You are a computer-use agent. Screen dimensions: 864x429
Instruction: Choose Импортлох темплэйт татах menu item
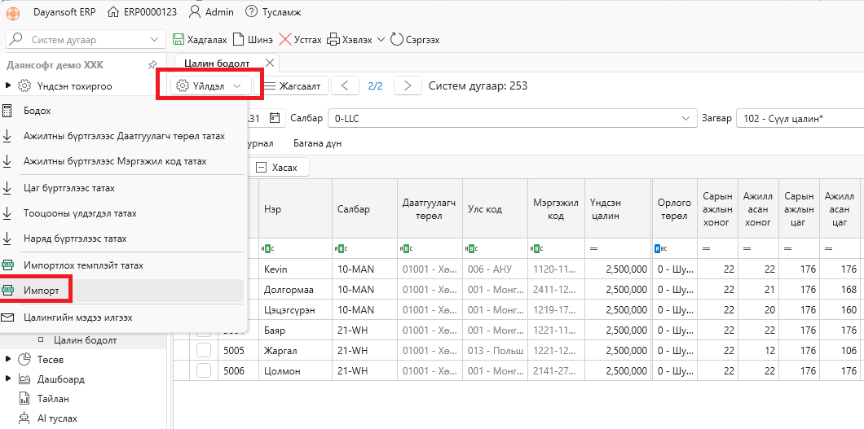[x=122, y=265]
